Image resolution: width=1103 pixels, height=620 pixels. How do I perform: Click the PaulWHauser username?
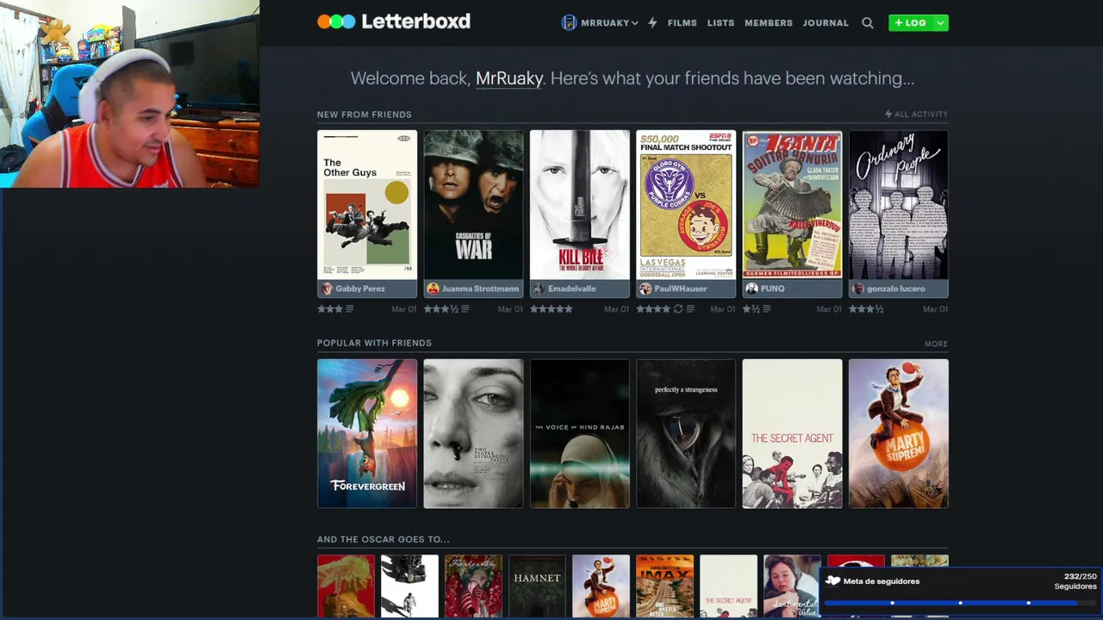[x=680, y=288]
